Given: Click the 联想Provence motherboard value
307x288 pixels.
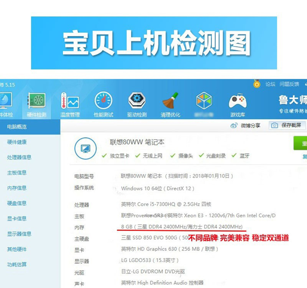Looking at the screenshot, I should point(198,215).
